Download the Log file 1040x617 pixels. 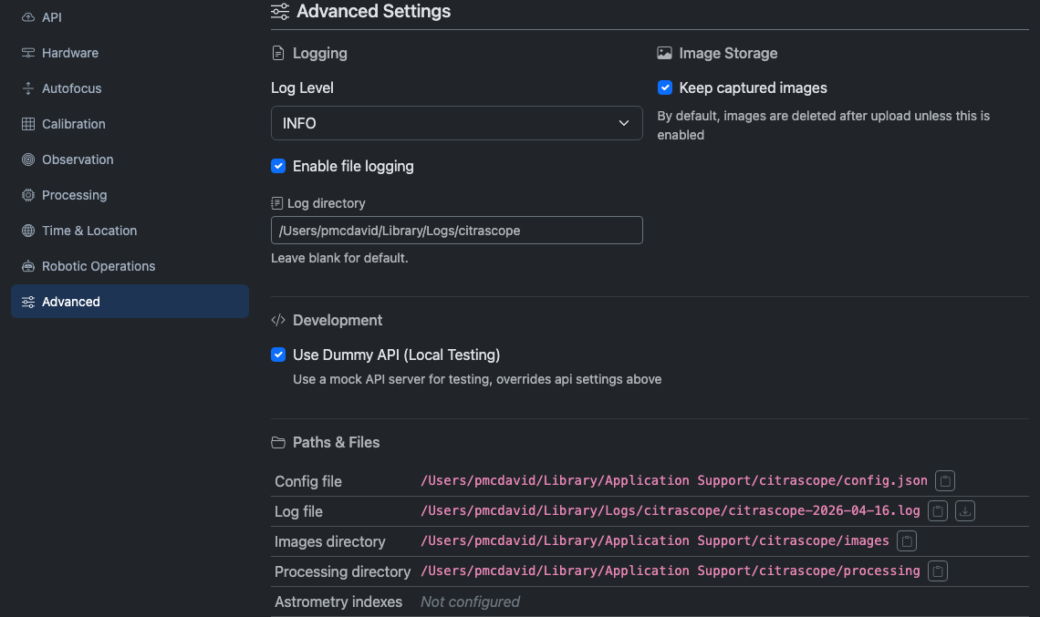tap(965, 511)
